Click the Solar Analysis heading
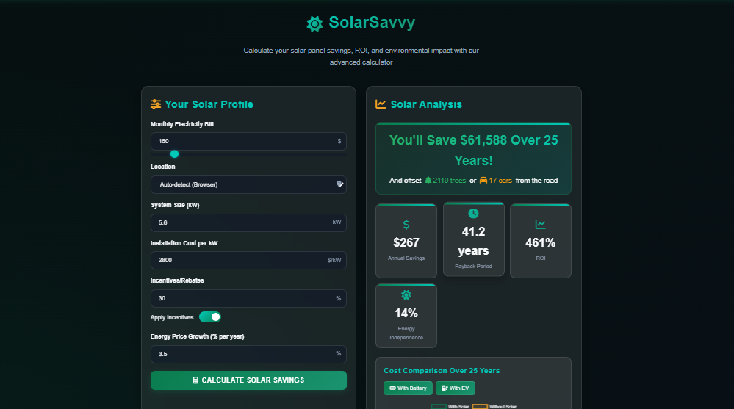This screenshot has width=734, height=409. [x=426, y=104]
